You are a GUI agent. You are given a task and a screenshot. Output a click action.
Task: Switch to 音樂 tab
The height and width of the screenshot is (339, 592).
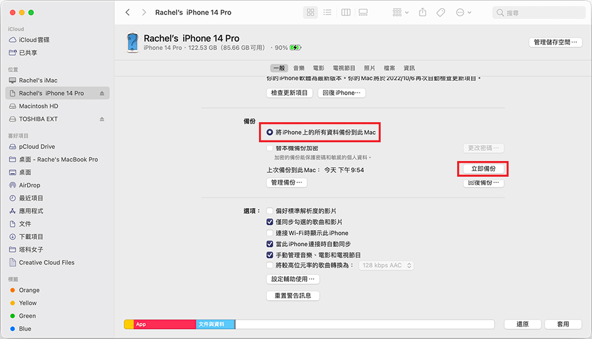[299, 68]
